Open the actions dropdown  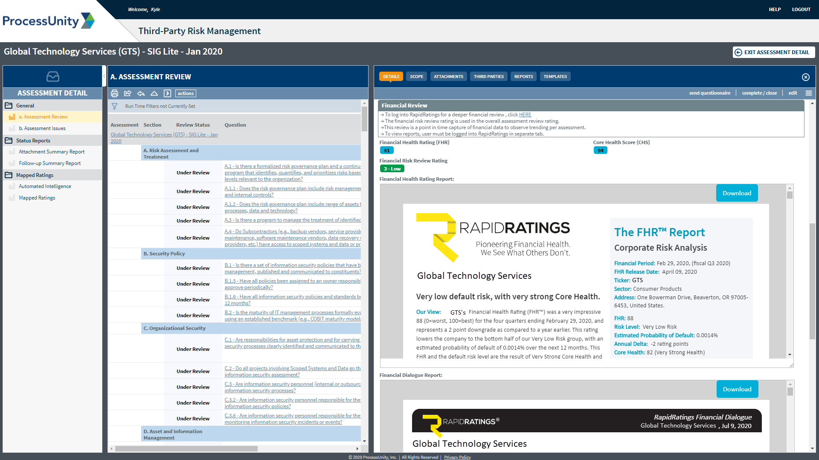point(186,93)
